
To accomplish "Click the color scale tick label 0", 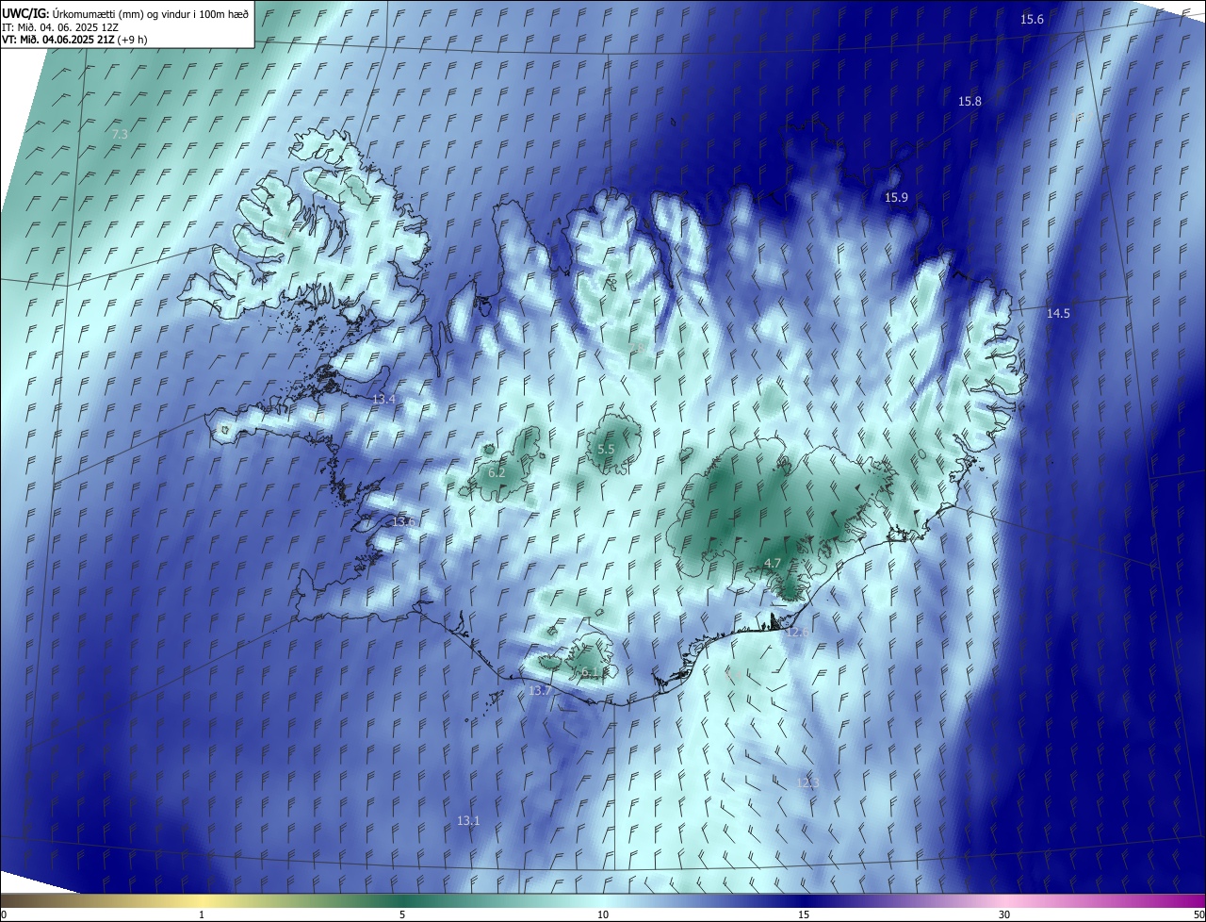I will pyautogui.click(x=4, y=914).
